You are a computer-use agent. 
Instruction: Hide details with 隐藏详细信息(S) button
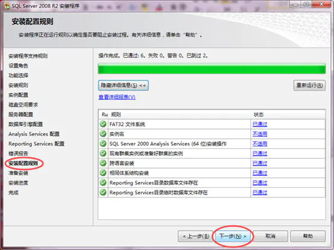[124, 86]
